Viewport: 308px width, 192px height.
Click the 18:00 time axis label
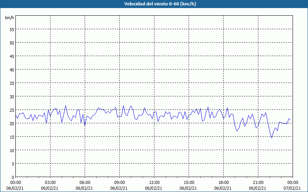[224, 183]
